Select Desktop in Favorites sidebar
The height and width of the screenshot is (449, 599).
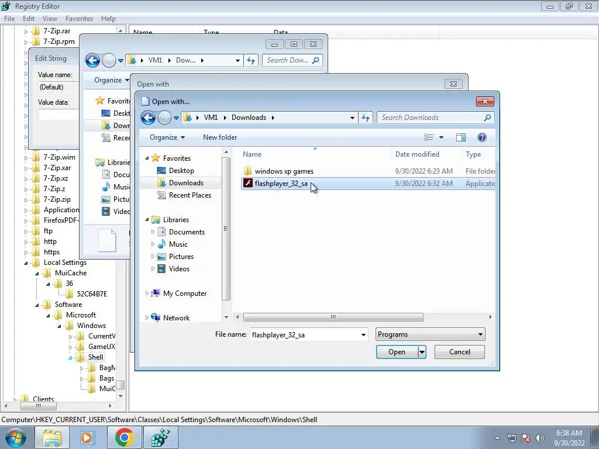pyautogui.click(x=181, y=171)
